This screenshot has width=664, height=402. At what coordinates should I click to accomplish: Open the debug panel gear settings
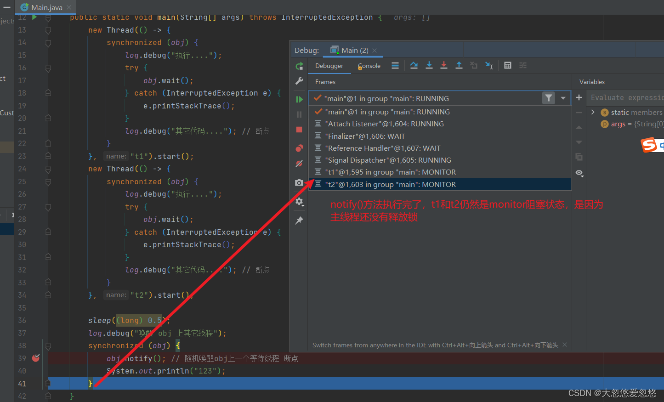point(300,201)
